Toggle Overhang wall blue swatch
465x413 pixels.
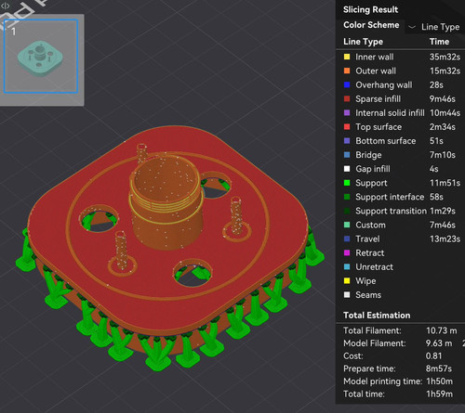click(x=347, y=84)
